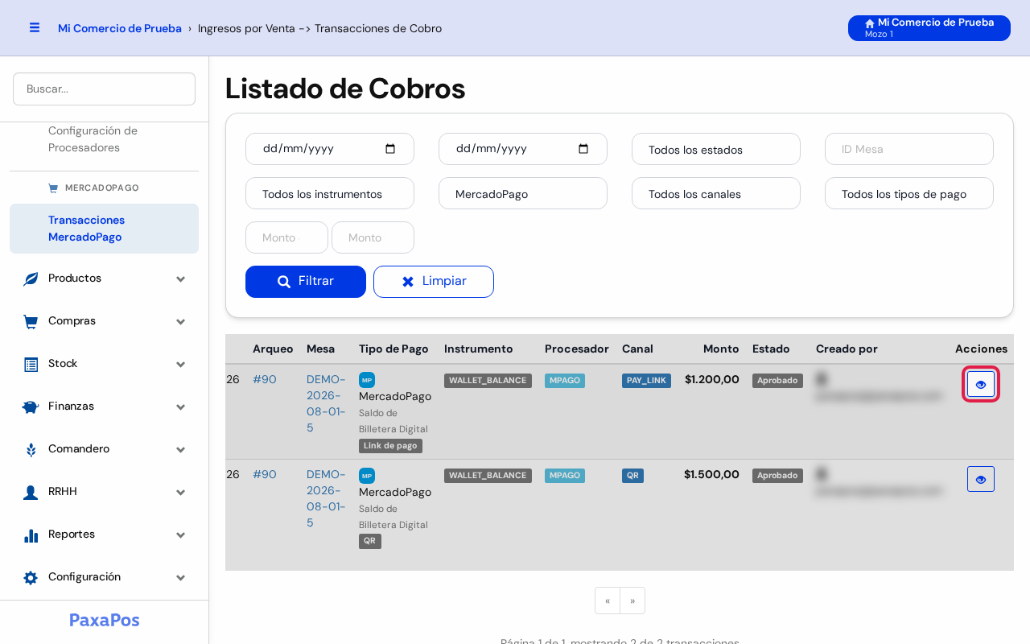
Task: Open the Todos los tipos de pago dropdown
Action: (x=909, y=193)
